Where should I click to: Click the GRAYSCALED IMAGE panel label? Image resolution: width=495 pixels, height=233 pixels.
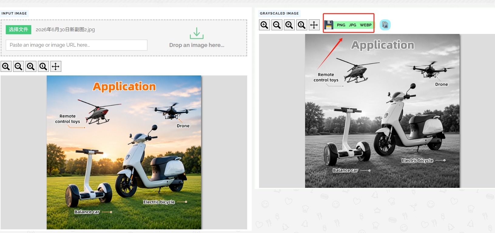point(279,13)
